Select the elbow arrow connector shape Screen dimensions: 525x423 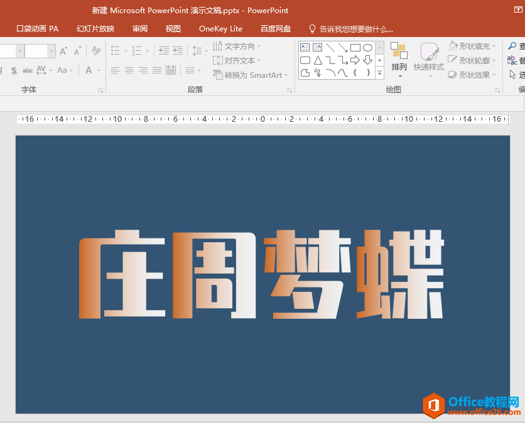pyautogui.click(x=342, y=60)
